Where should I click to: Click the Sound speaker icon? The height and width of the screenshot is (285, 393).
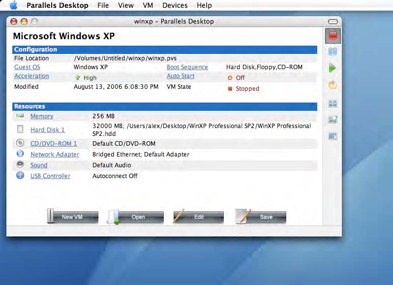[20, 164]
